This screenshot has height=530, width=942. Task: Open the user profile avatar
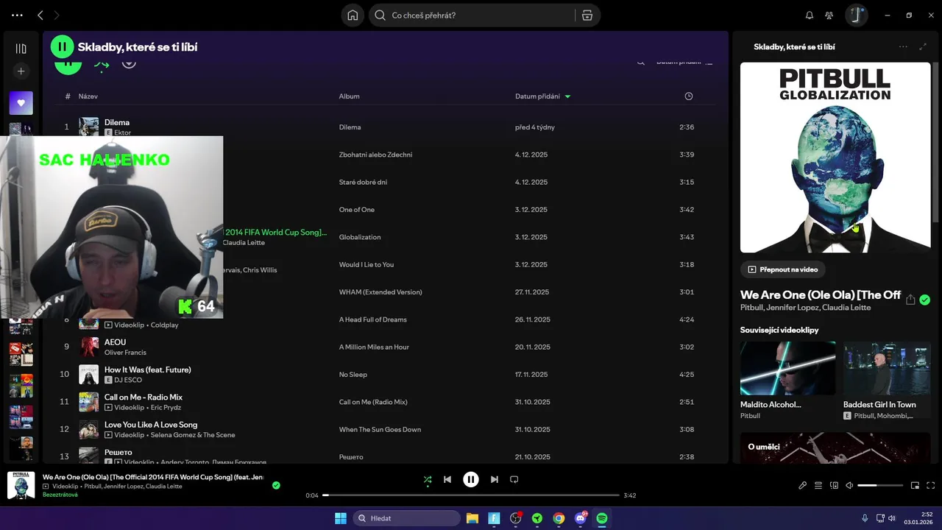[856, 15]
